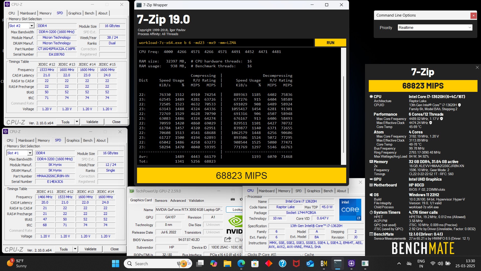
Task: Click the BIOS export share icon in GPU-Z
Action: point(228,239)
